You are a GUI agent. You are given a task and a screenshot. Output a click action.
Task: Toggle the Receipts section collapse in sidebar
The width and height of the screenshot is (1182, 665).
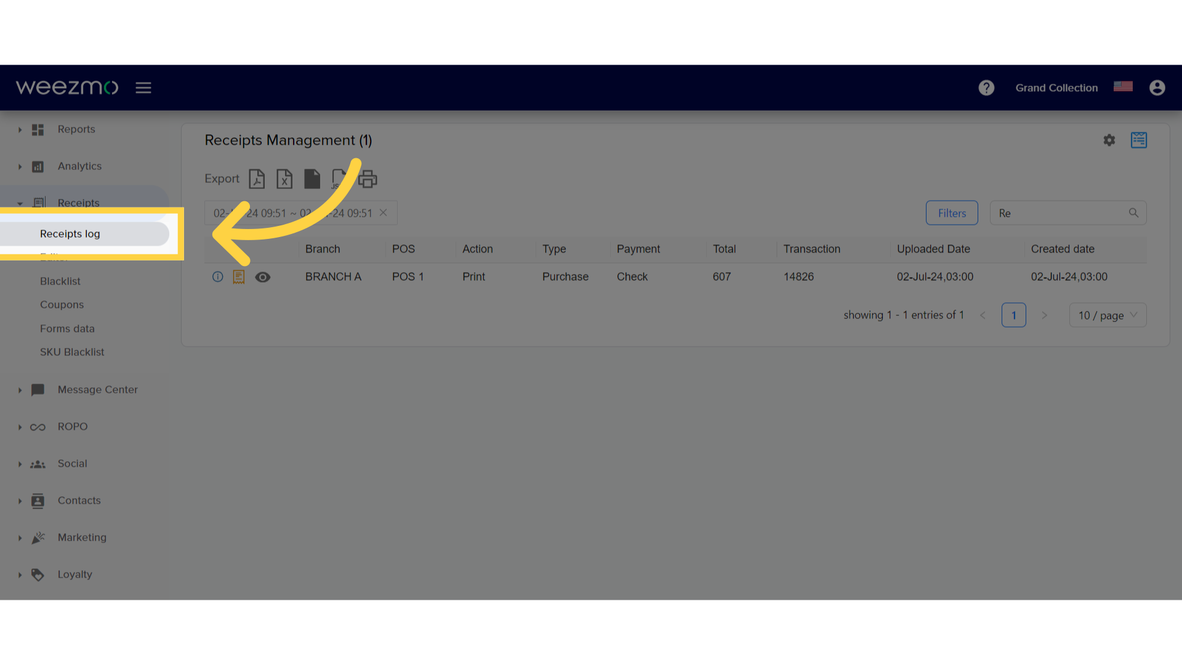pos(20,202)
